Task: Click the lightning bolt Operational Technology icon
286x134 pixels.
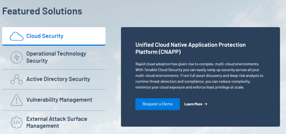Action: click(x=16, y=58)
